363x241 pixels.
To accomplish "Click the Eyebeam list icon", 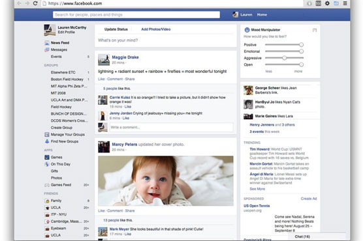I will pyautogui.click(x=47, y=229).
